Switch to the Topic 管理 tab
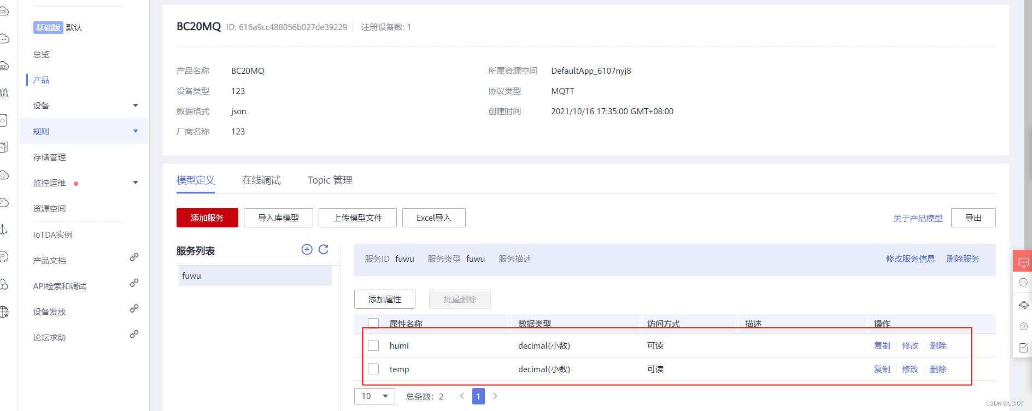This screenshot has width=1032, height=411. pyautogui.click(x=330, y=180)
